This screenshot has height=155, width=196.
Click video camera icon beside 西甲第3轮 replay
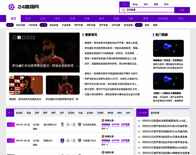pyautogui.click(x=139, y=126)
